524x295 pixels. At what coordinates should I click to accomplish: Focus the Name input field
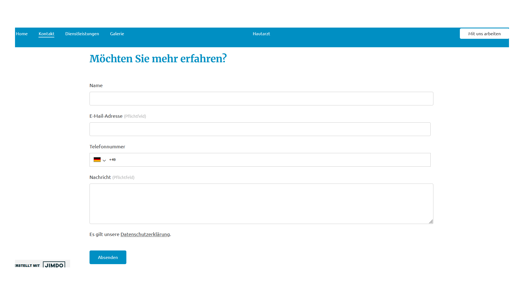(261, 99)
